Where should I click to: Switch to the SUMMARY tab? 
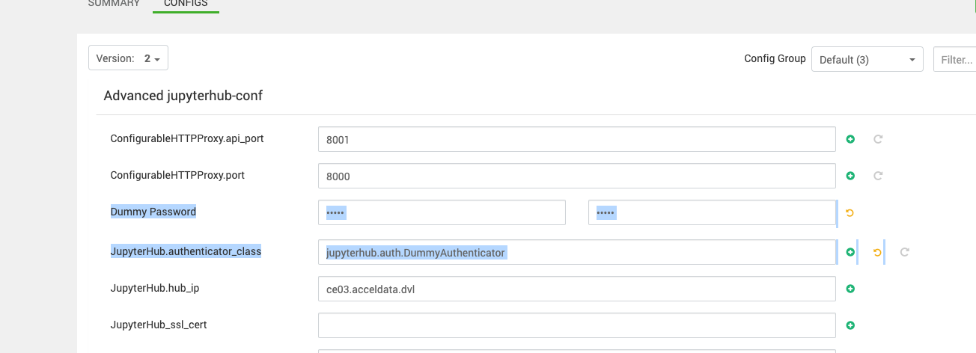pyautogui.click(x=114, y=4)
